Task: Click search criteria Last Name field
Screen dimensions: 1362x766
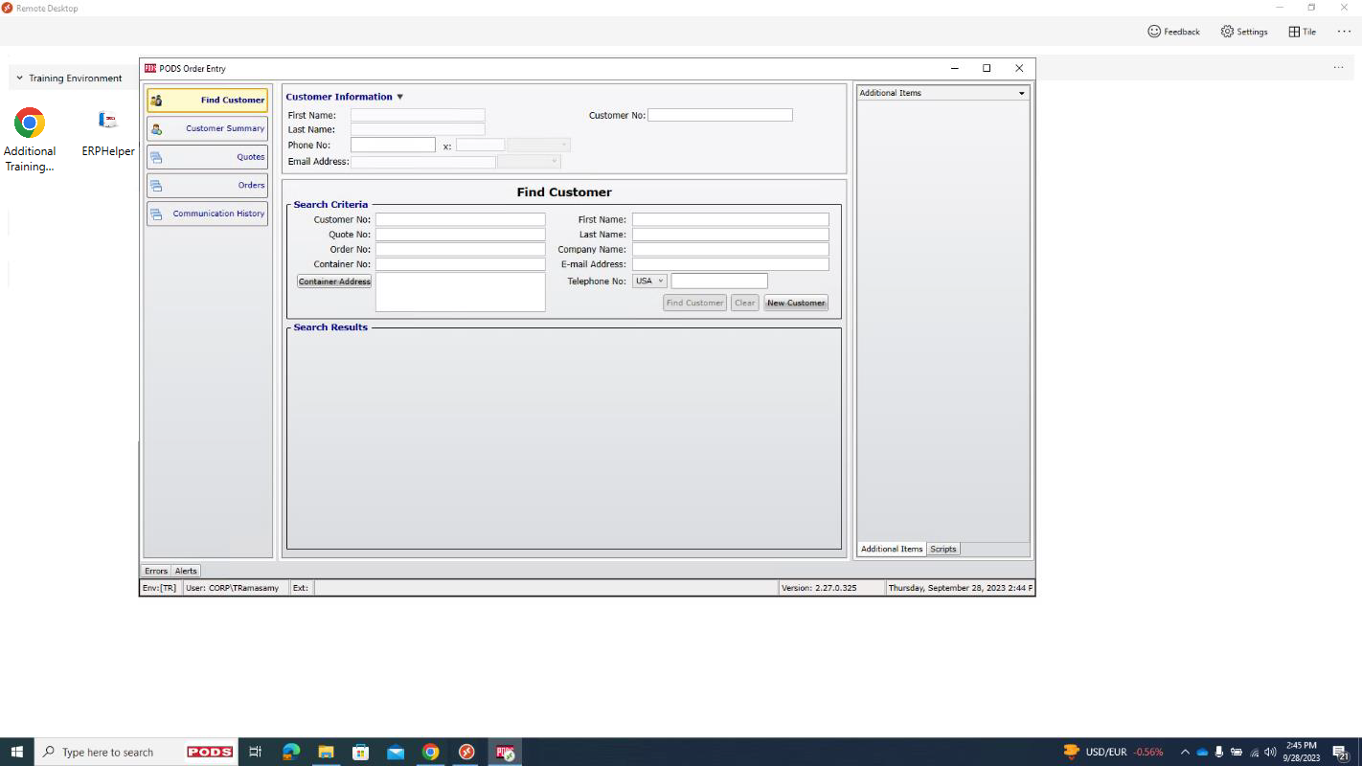Action: pyautogui.click(x=731, y=235)
